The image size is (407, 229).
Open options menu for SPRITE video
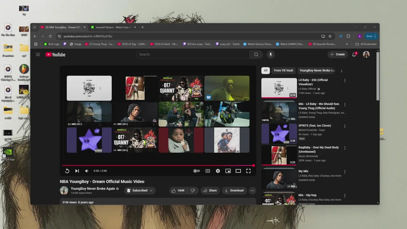[345, 126]
